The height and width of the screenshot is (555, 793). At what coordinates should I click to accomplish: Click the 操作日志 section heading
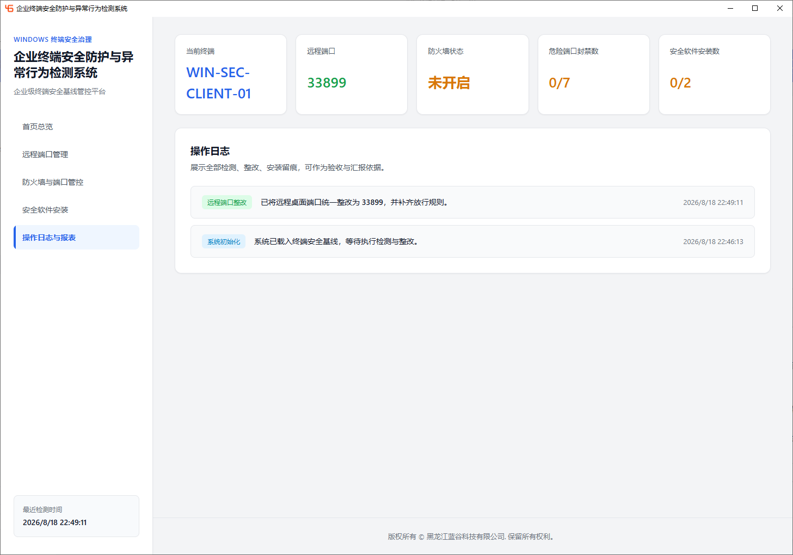pyautogui.click(x=210, y=151)
